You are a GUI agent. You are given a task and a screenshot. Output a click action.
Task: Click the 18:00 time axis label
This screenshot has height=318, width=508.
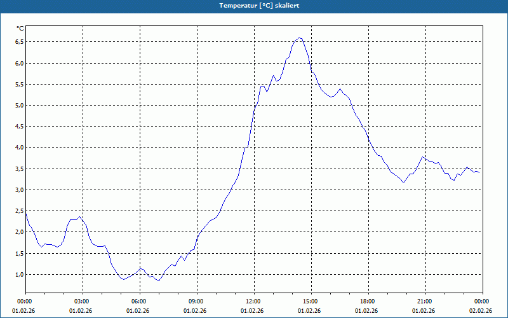click(369, 301)
